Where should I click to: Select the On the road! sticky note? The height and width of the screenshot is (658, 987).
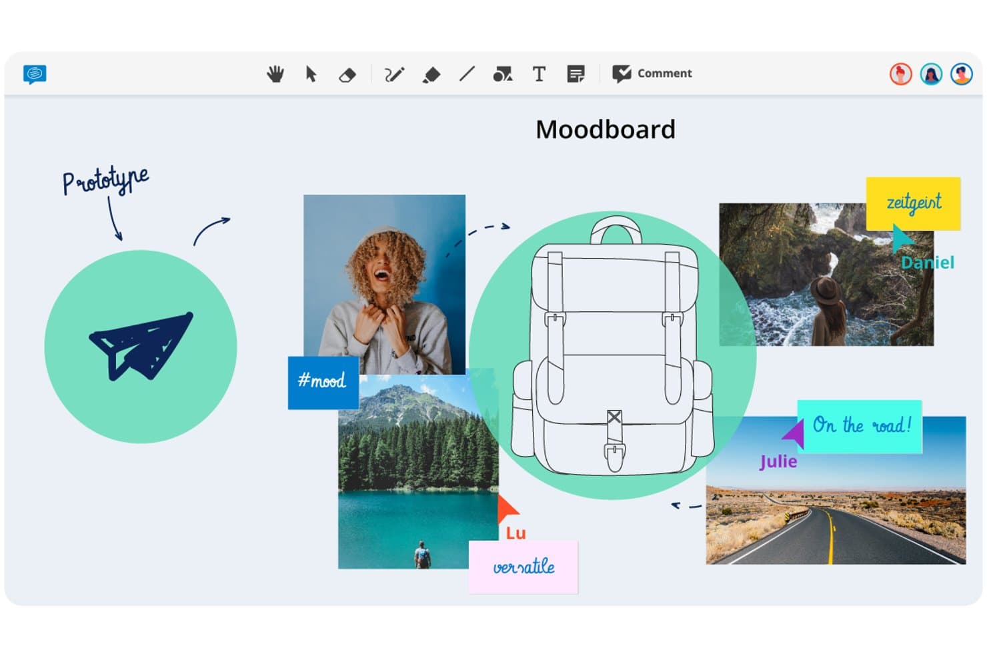coord(860,427)
